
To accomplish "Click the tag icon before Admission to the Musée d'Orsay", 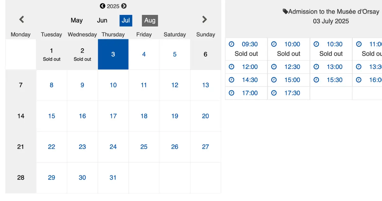I will 286,11.
